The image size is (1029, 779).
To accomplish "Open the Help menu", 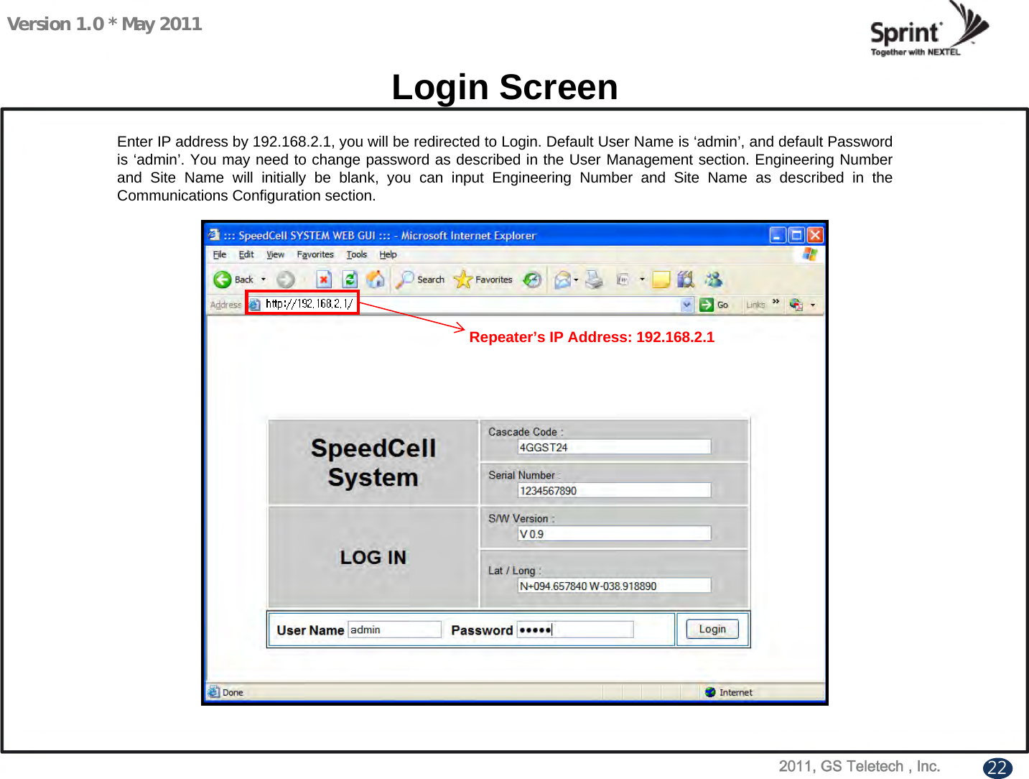I will coord(388,254).
